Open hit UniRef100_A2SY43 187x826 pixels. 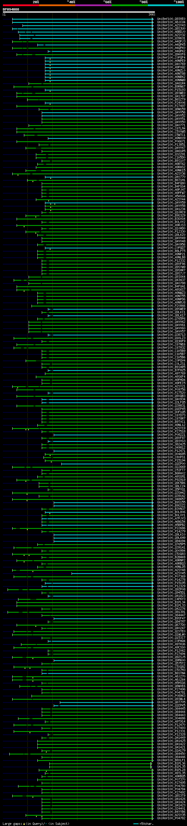click(171, 25)
